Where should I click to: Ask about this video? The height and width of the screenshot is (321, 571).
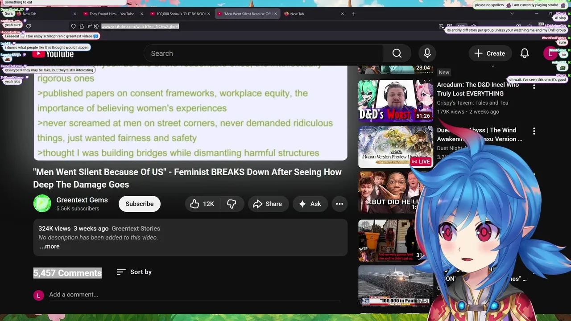[x=310, y=204]
